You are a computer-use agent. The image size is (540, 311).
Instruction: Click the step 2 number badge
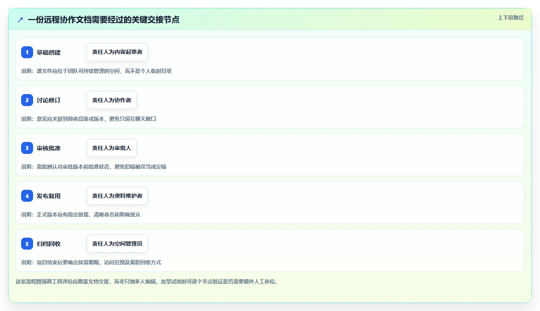click(27, 100)
